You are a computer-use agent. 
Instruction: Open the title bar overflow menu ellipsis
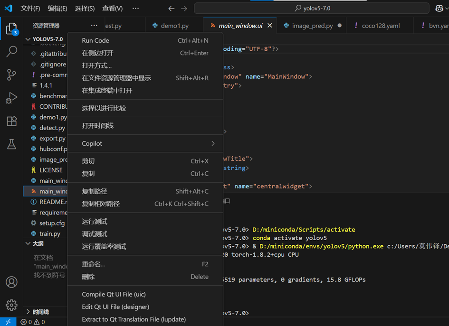[135, 8]
